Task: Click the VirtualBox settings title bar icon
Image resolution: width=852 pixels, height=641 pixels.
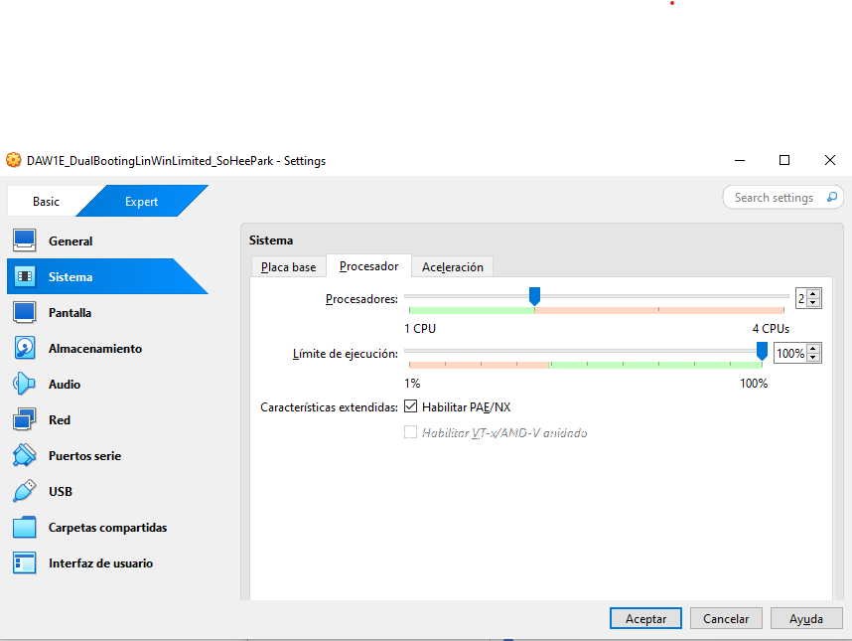Action: point(14,160)
